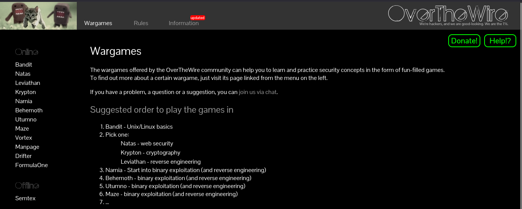Image resolution: width=522 pixels, height=209 pixels.
Task: Go to the Leviathan wargame in the sidebar
Action: pyautogui.click(x=28, y=83)
